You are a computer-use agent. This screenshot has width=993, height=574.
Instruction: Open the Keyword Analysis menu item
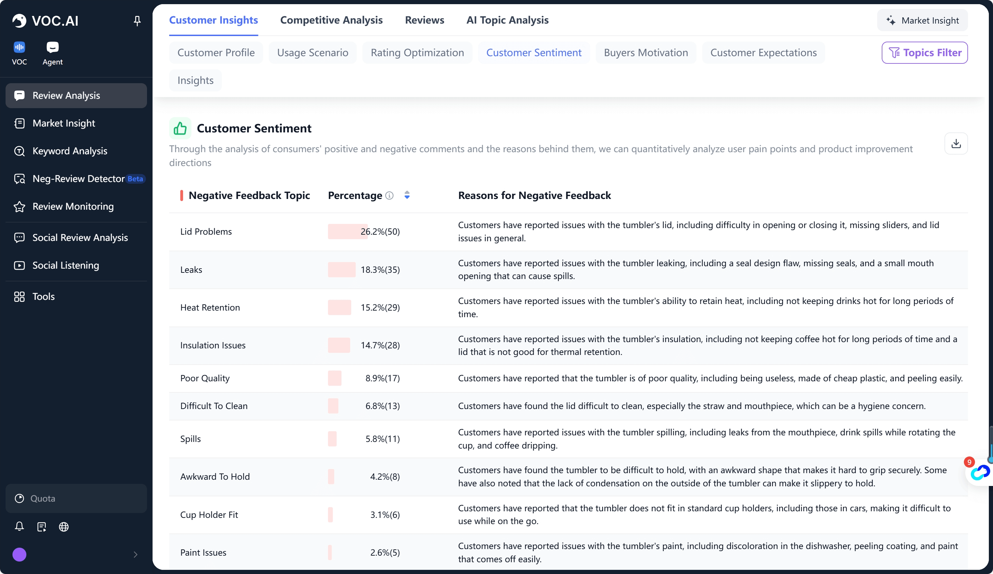(x=70, y=151)
